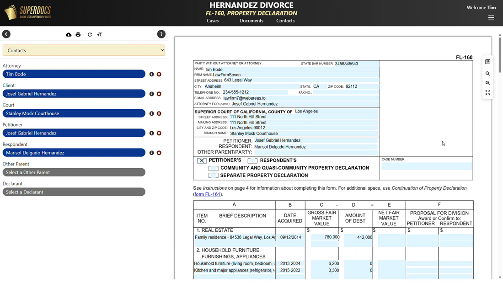Viewport: 503px width, 283px height.
Task: Go to Cases menu
Action: [x=213, y=21]
